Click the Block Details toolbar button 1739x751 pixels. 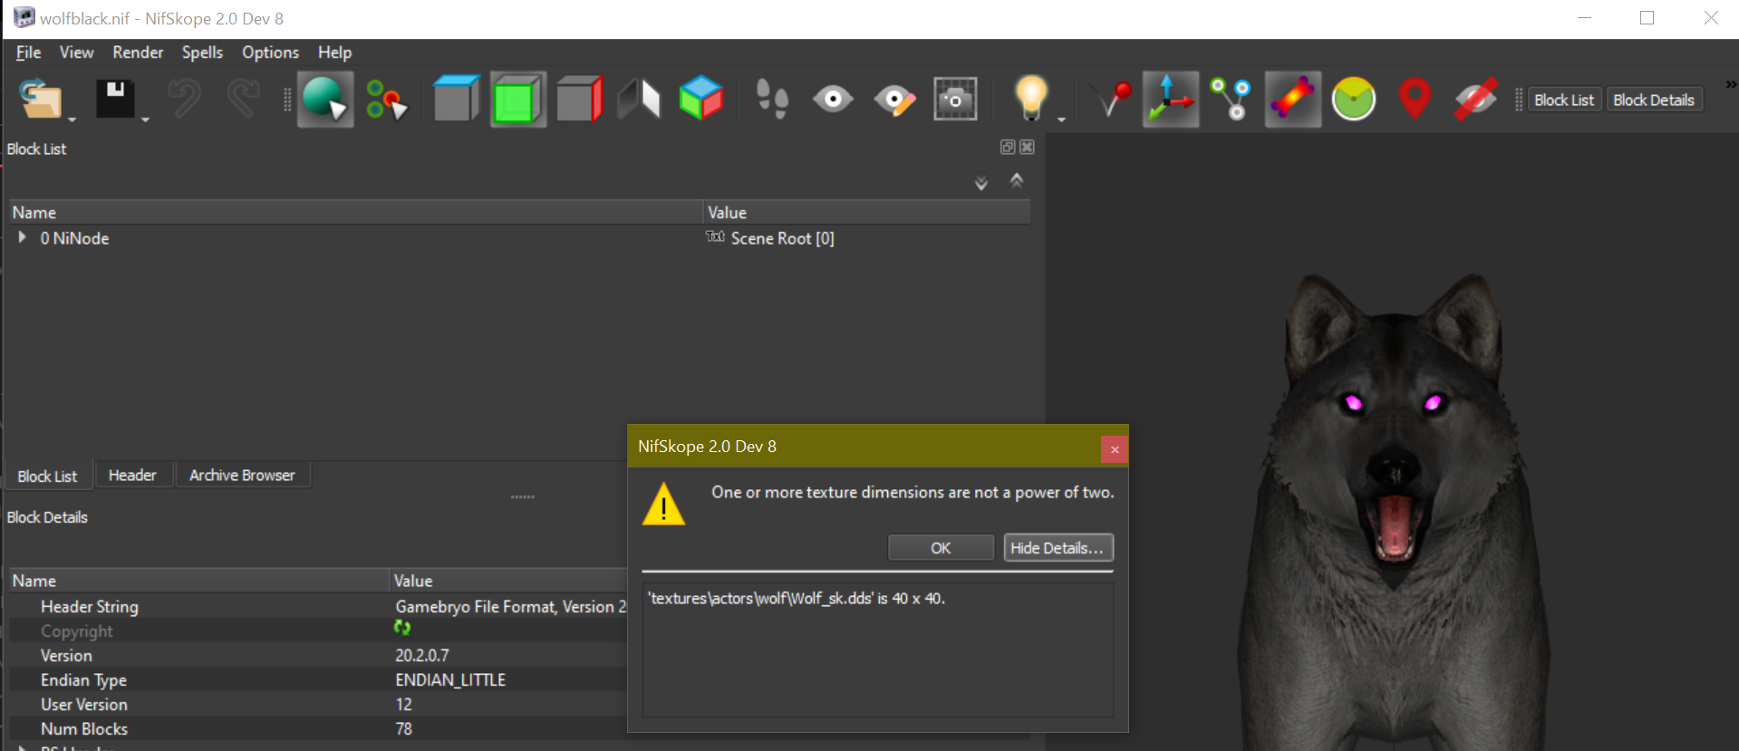[x=1654, y=100]
